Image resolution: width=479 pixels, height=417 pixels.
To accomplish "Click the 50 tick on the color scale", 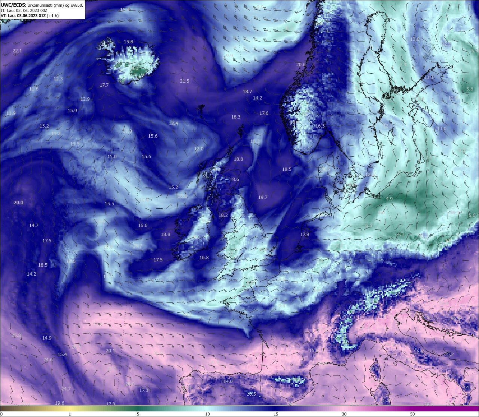I will (412, 414).
